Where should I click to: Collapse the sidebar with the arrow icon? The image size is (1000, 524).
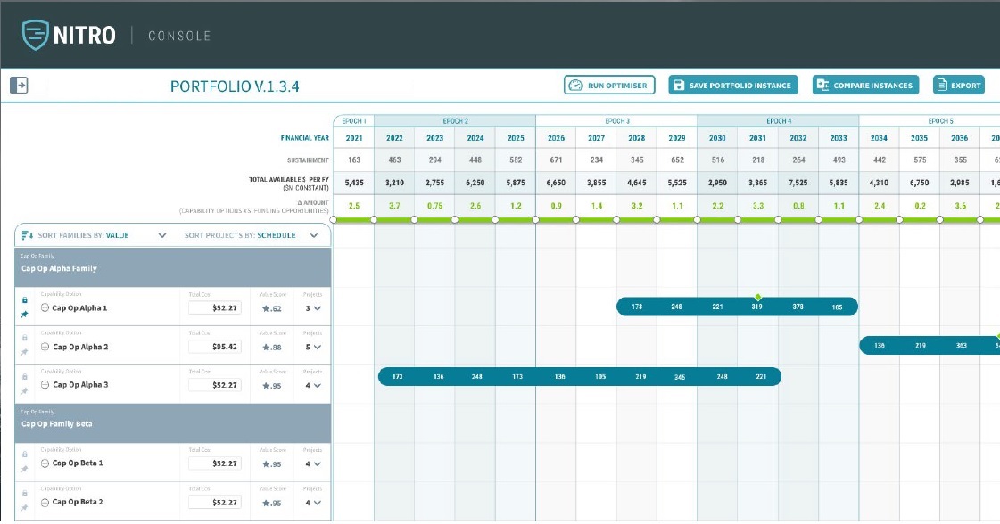(x=19, y=85)
